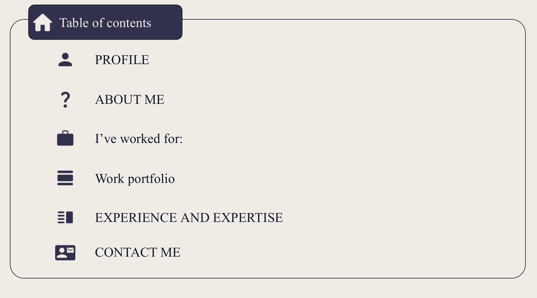Viewport: 537px width, 298px height.
Task: Click the list-panel icon beside EXPERIENCE
Action: click(x=65, y=217)
